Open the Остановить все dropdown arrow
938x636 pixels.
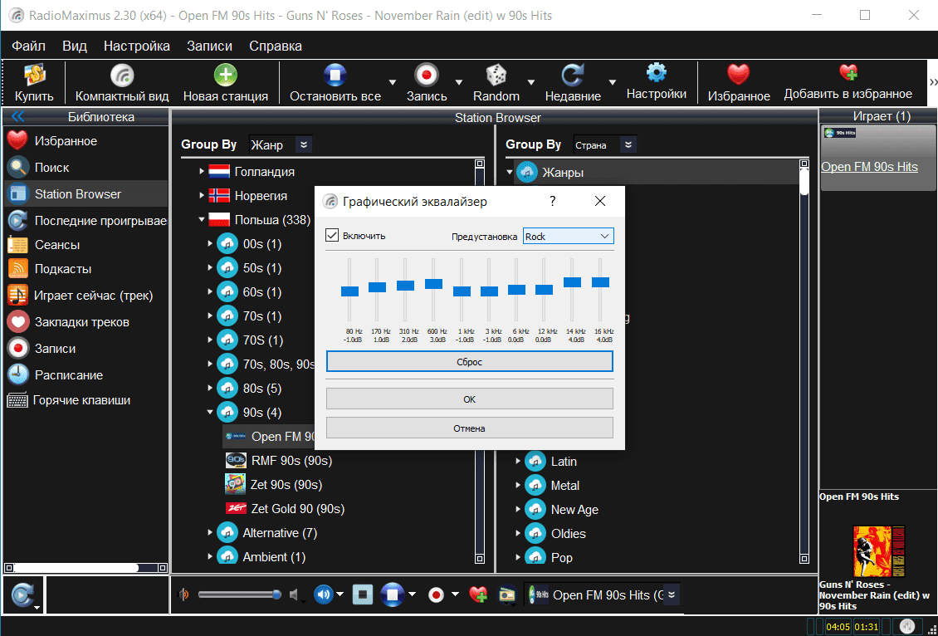[393, 82]
